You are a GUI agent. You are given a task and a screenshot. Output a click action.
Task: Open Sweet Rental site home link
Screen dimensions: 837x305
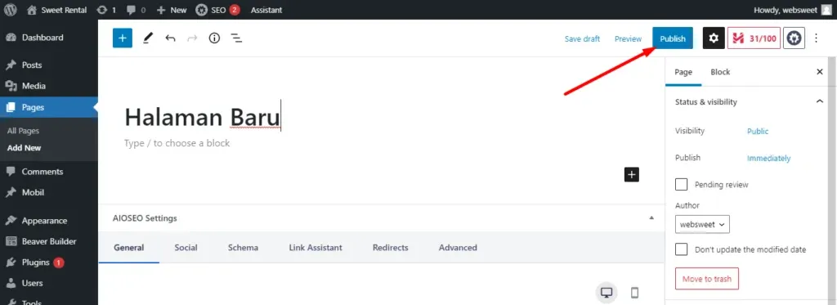click(x=56, y=10)
